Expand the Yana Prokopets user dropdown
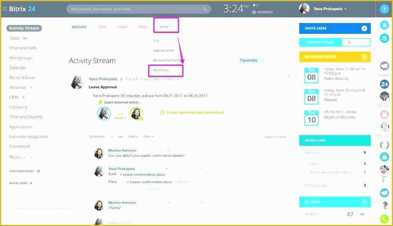The height and width of the screenshot is (226, 393). point(330,9)
